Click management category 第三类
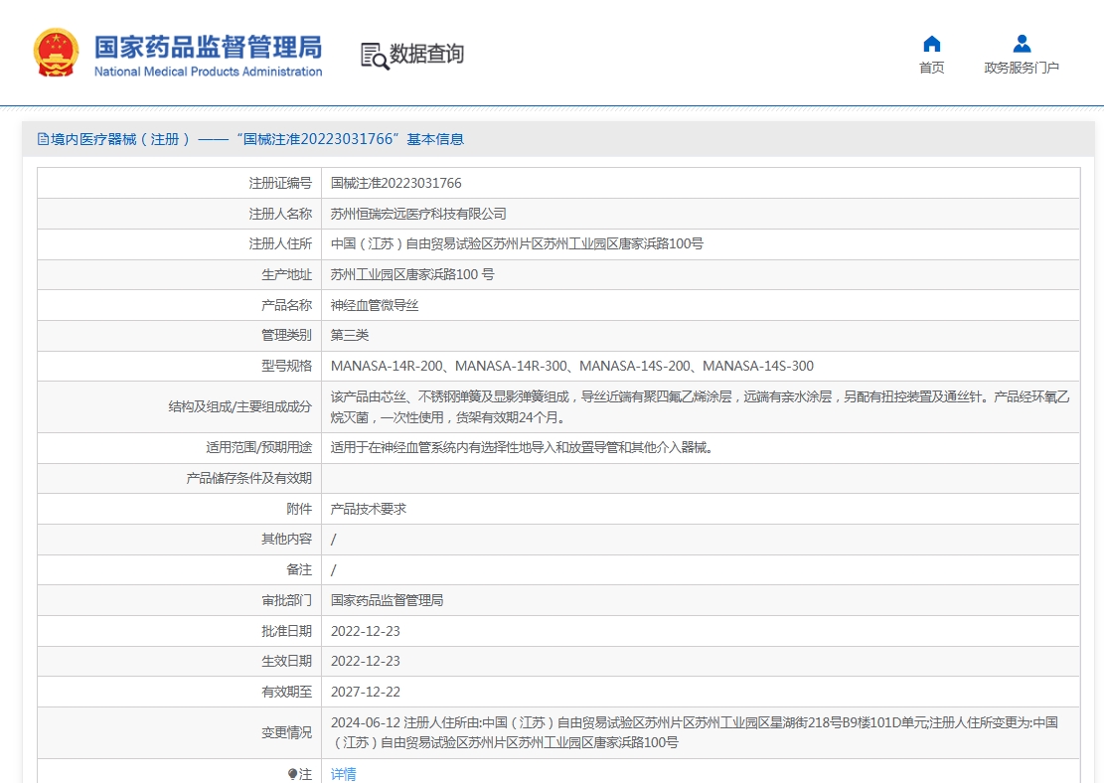 coord(350,335)
